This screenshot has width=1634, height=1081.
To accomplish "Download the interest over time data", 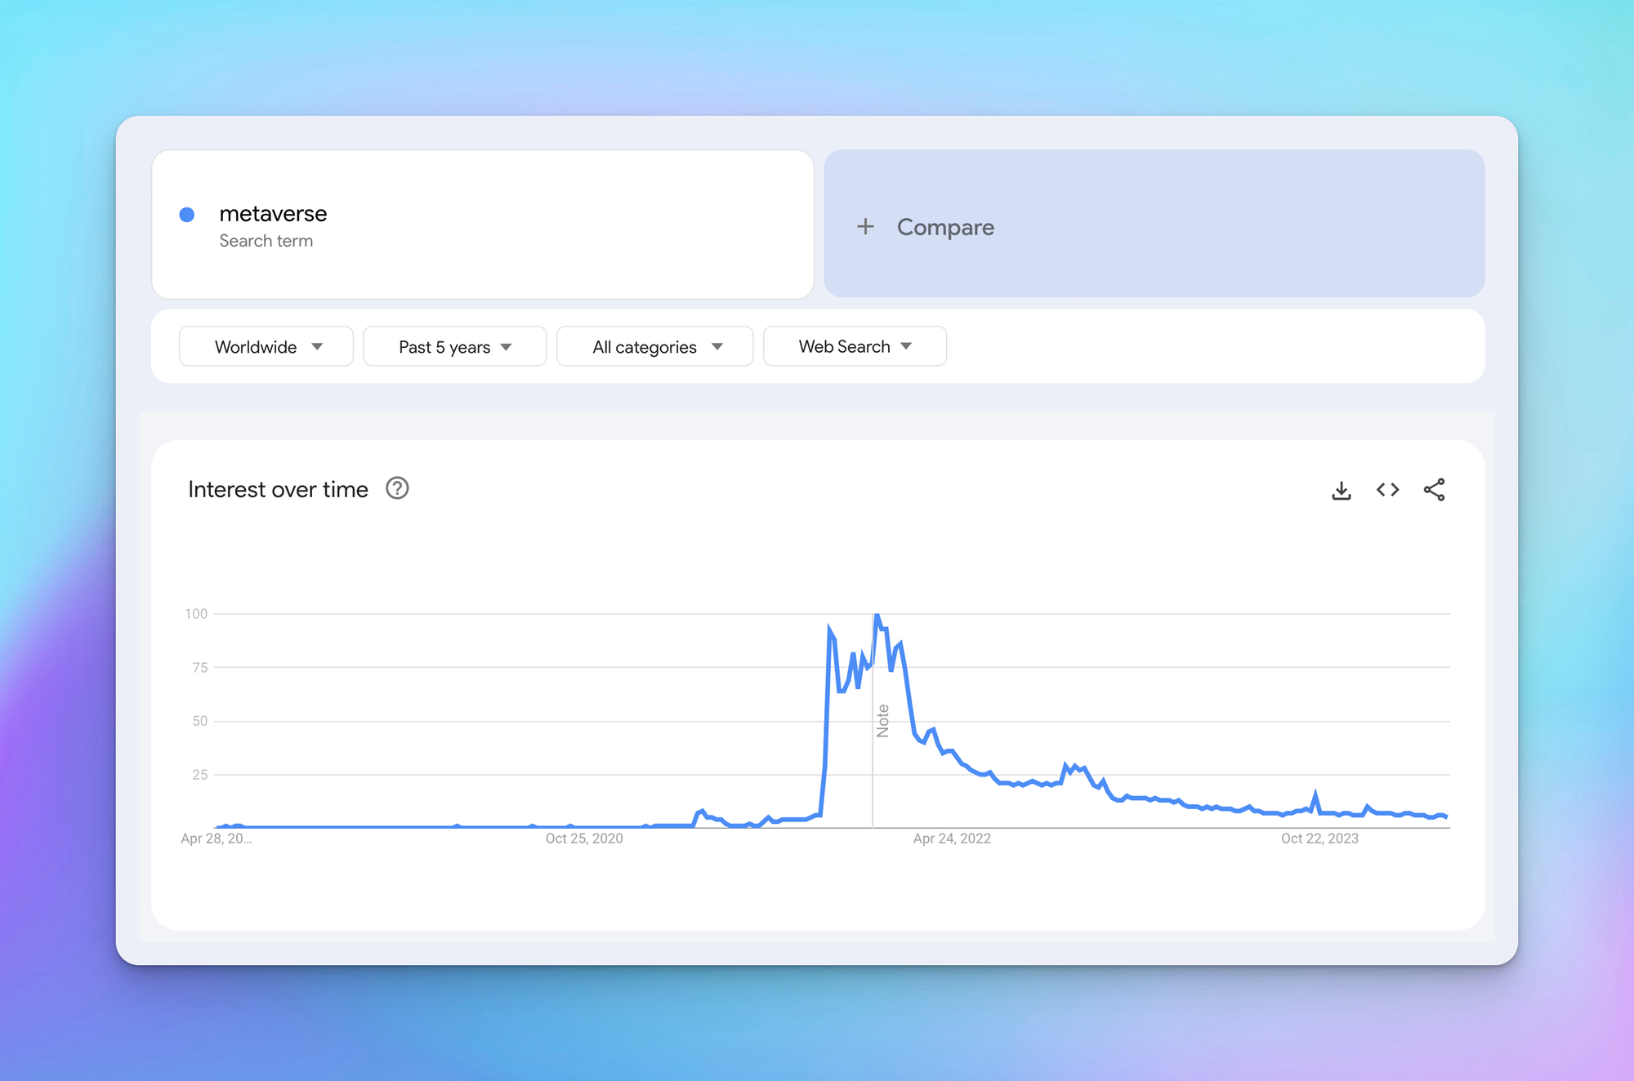I will pyautogui.click(x=1341, y=490).
